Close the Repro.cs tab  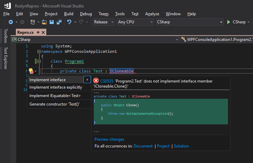(x=43, y=32)
